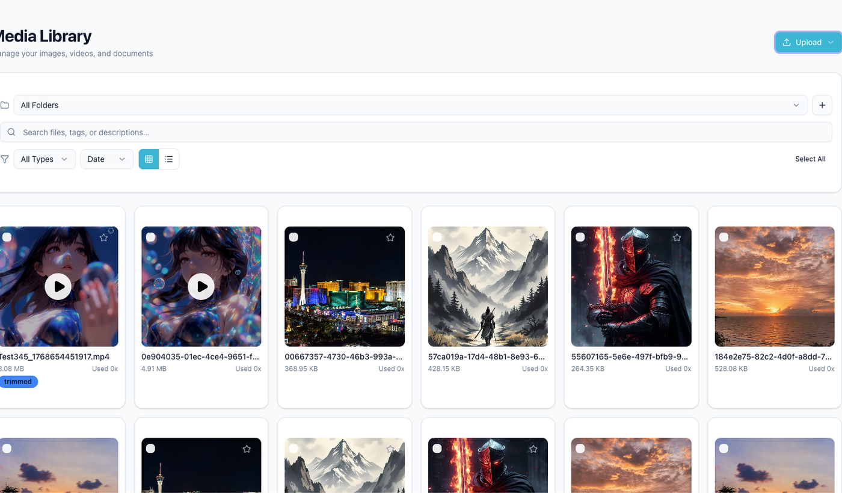Star the bottom-row mountain painting image
842x493 pixels.
click(x=390, y=449)
